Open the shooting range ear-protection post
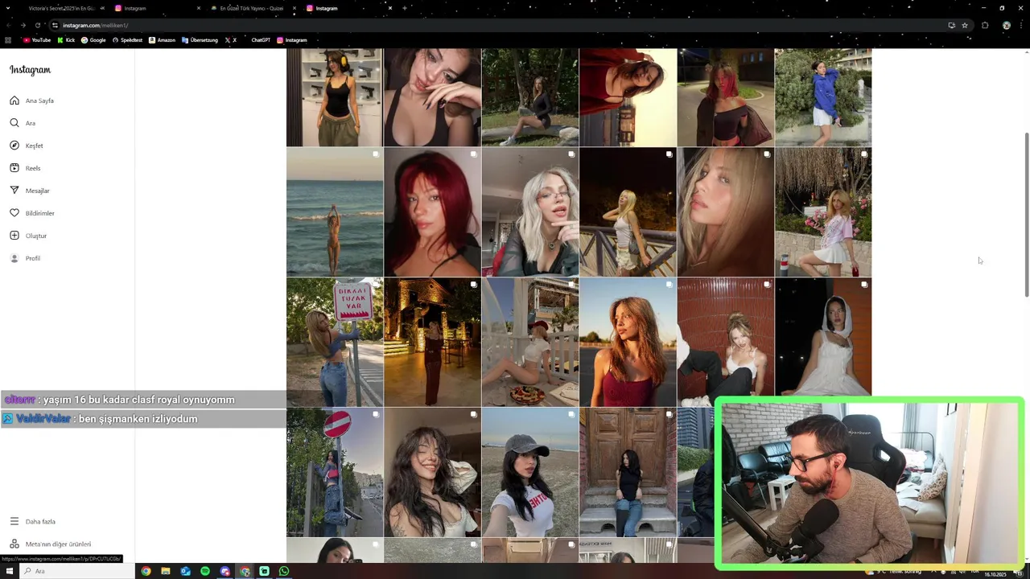Screen dimensions: 1030x579 tap(335, 97)
